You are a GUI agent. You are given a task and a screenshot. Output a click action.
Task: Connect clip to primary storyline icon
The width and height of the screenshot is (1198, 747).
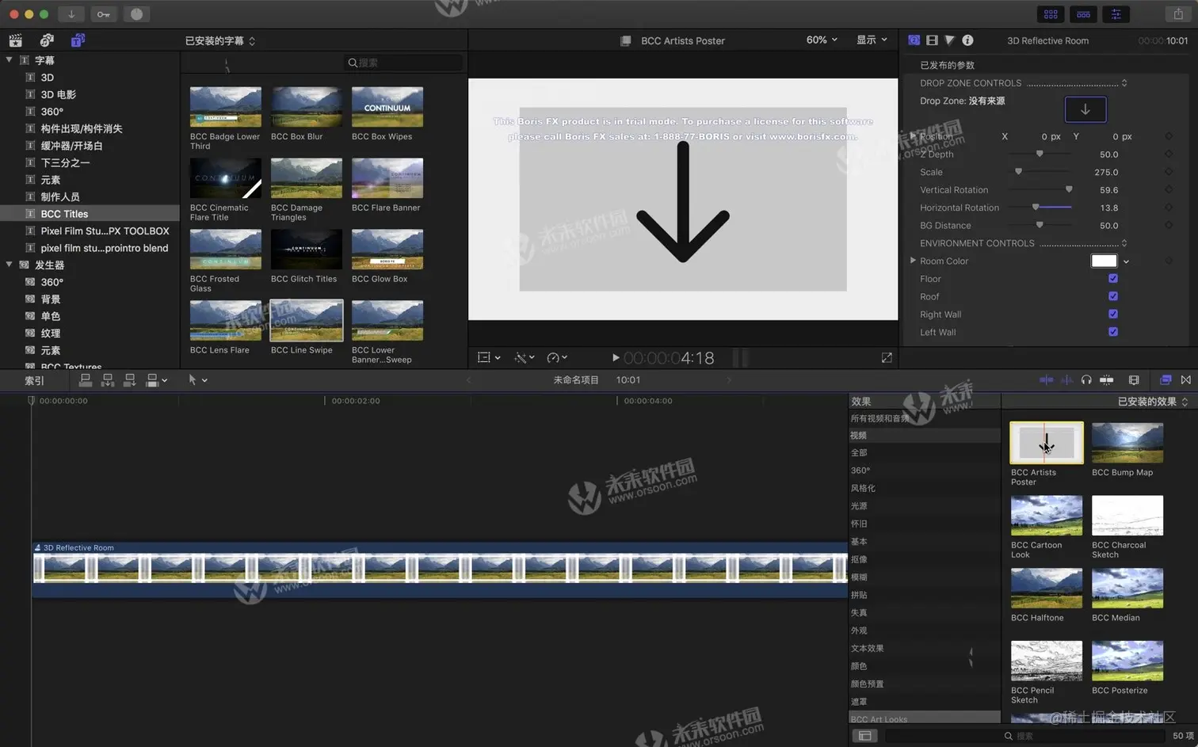pyautogui.click(x=86, y=380)
